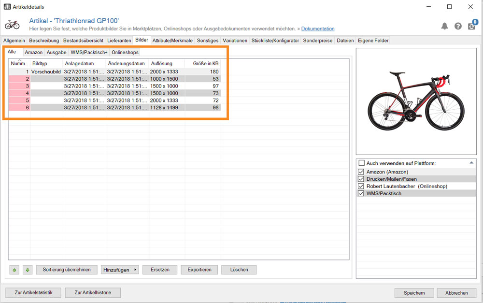
Task: Open the WMS/Packtisch+ sub-tab
Action: 89,52
